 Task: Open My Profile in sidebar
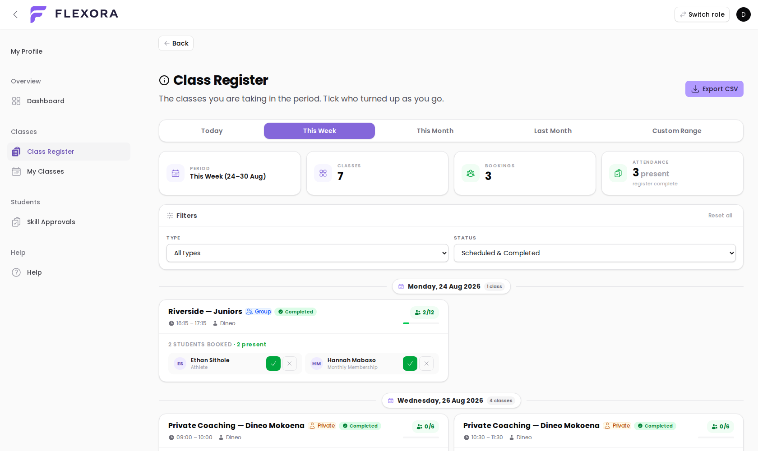click(27, 51)
